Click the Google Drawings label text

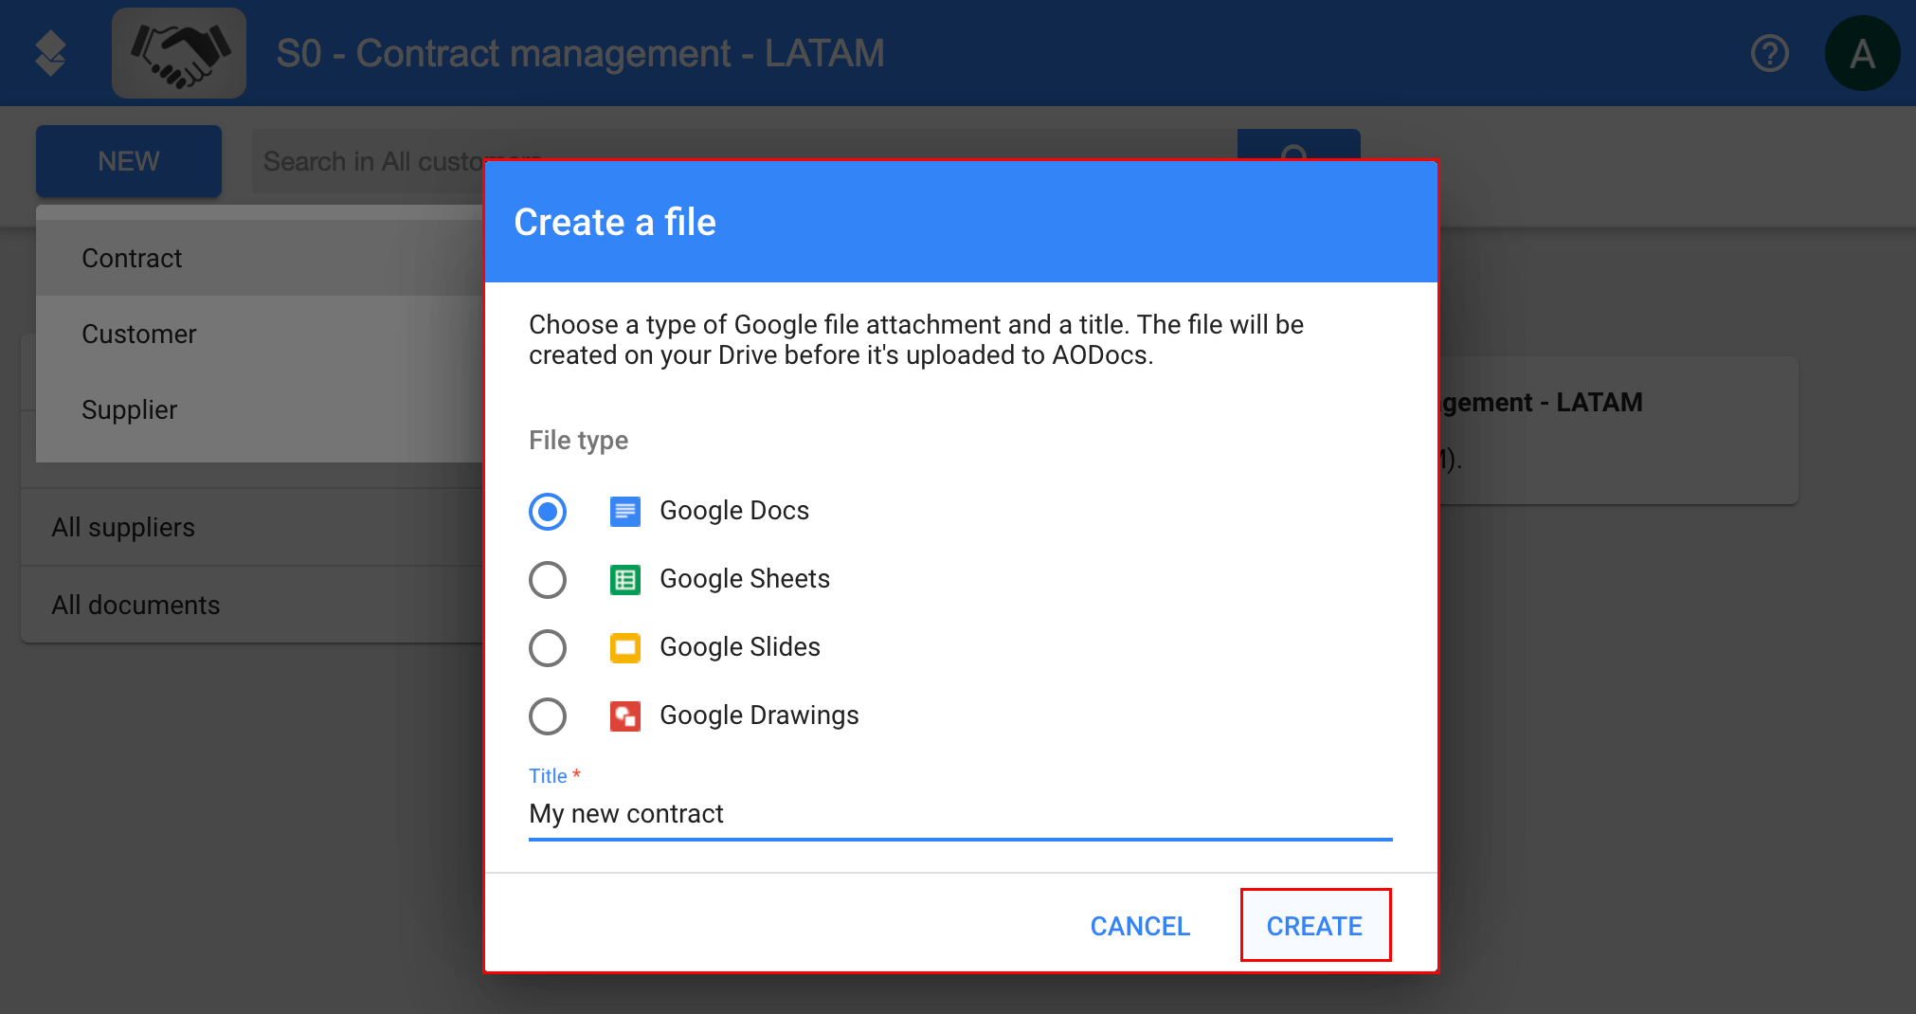click(759, 715)
